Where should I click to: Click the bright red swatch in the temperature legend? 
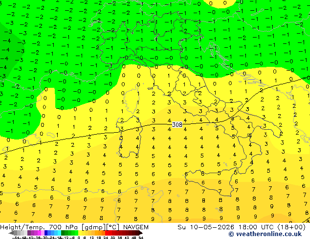[107, 233]
